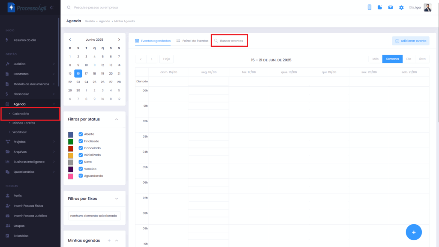Disable the Vencido status filter
Viewport: 439px width, 247px height.
tap(81, 169)
